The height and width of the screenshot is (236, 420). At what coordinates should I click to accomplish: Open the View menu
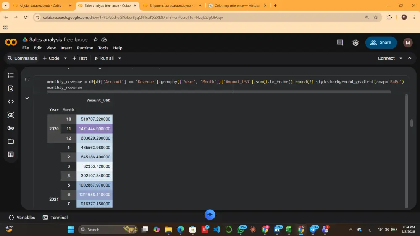tap(51, 48)
